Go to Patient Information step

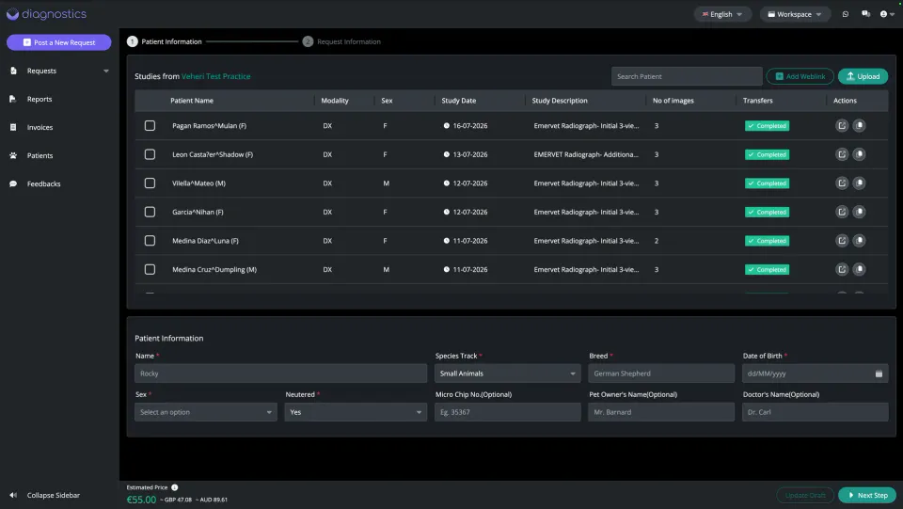coord(164,41)
